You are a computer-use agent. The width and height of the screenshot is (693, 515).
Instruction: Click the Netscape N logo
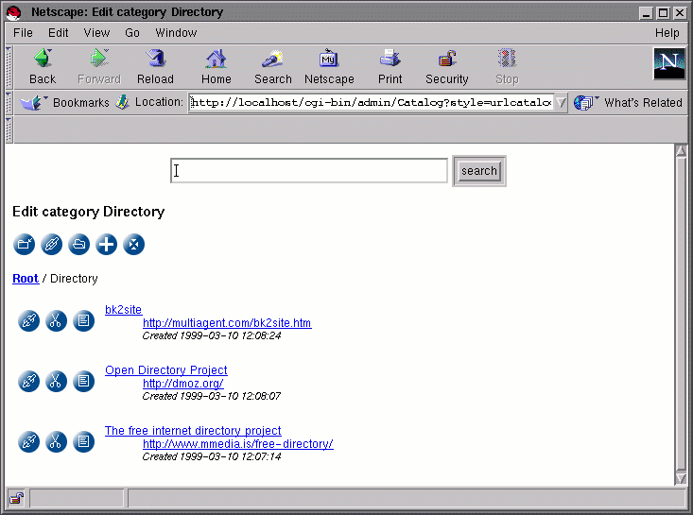click(669, 64)
